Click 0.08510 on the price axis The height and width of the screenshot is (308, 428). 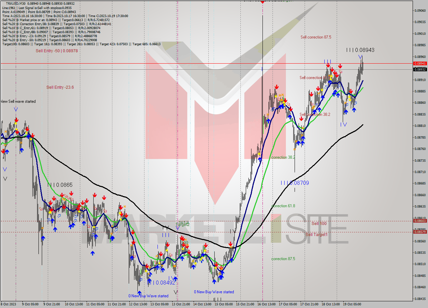[x=420, y=264]
